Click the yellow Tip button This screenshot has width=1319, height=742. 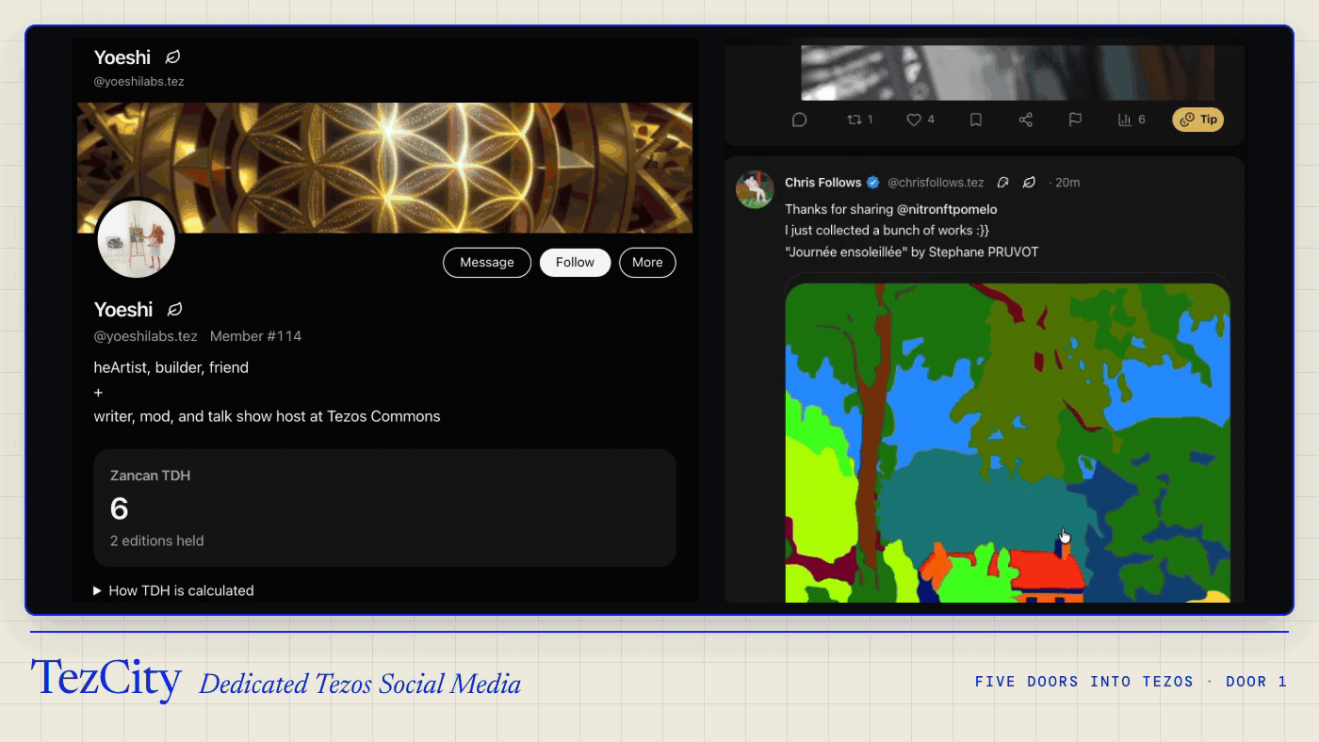[x=1197, y=120]
